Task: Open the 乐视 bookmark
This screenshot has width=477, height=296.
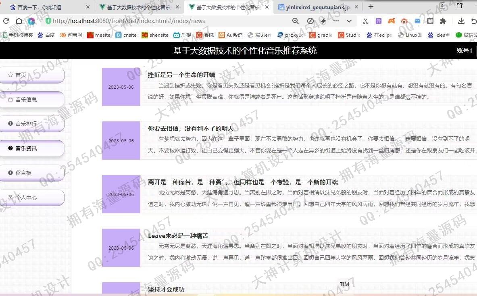Action: tap(182, 35)
